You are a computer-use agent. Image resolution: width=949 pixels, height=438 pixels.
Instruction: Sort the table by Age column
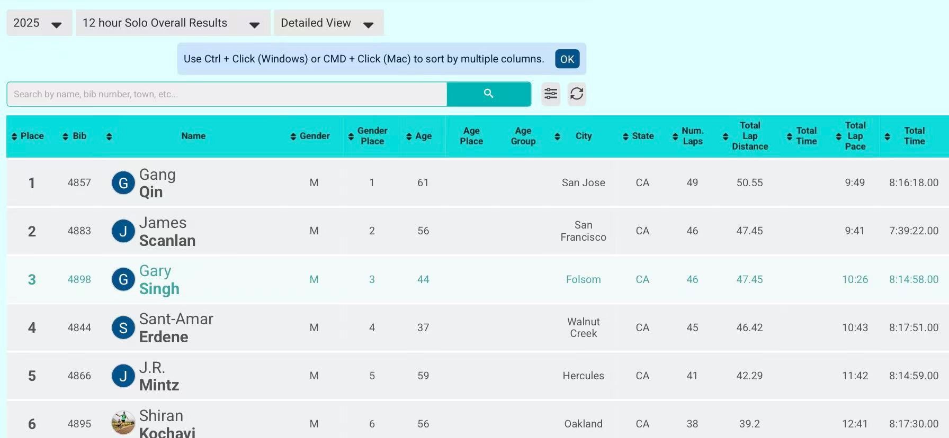coord(419,136)
